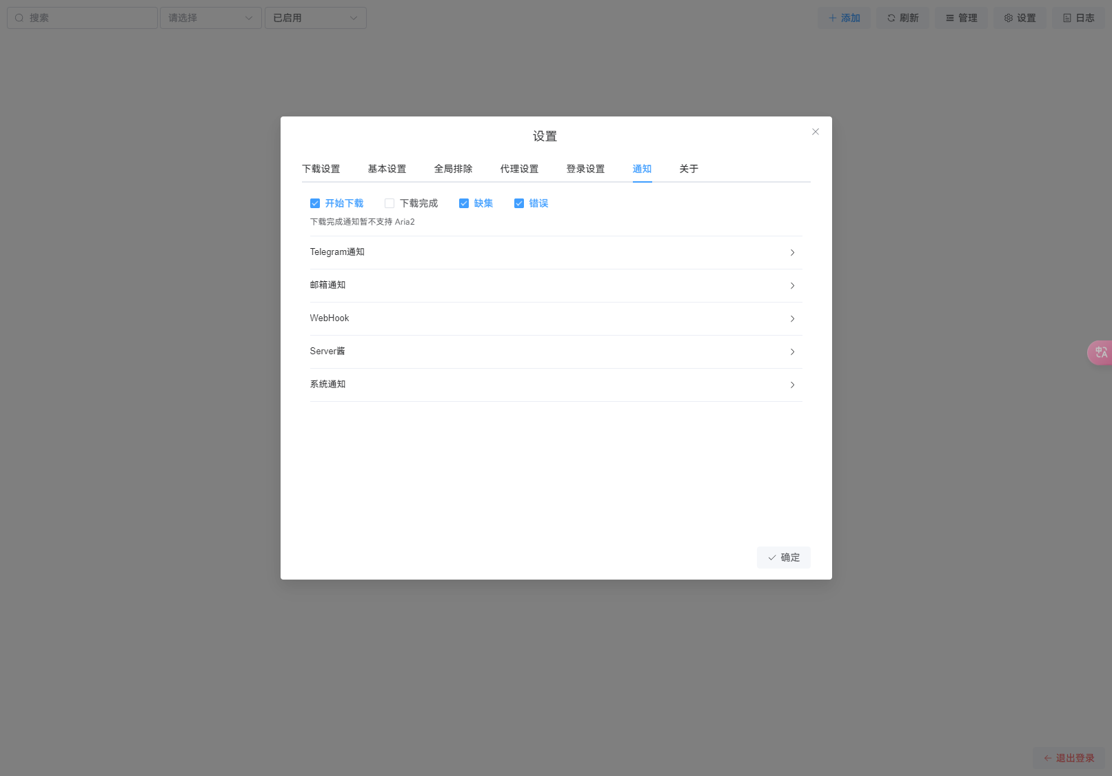This screenshot has height=776, width=1112.
Task: Click the 邮箱通知 label
Action: [x=328, y=285]
